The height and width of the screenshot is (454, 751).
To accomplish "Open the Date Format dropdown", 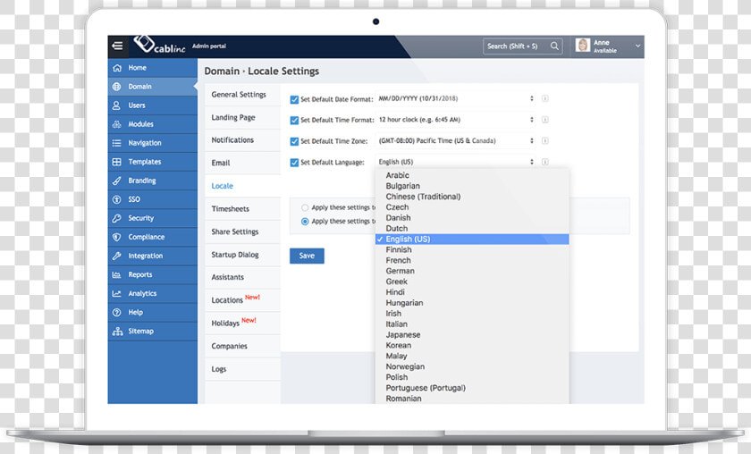I will 456,98.
